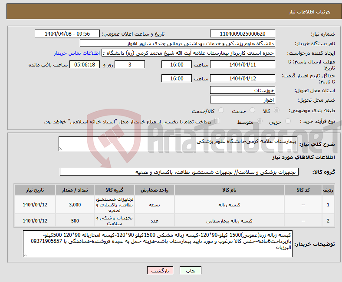Click the need date in row 1
This screenshot has width=342, height=282.
pos(35,205)
